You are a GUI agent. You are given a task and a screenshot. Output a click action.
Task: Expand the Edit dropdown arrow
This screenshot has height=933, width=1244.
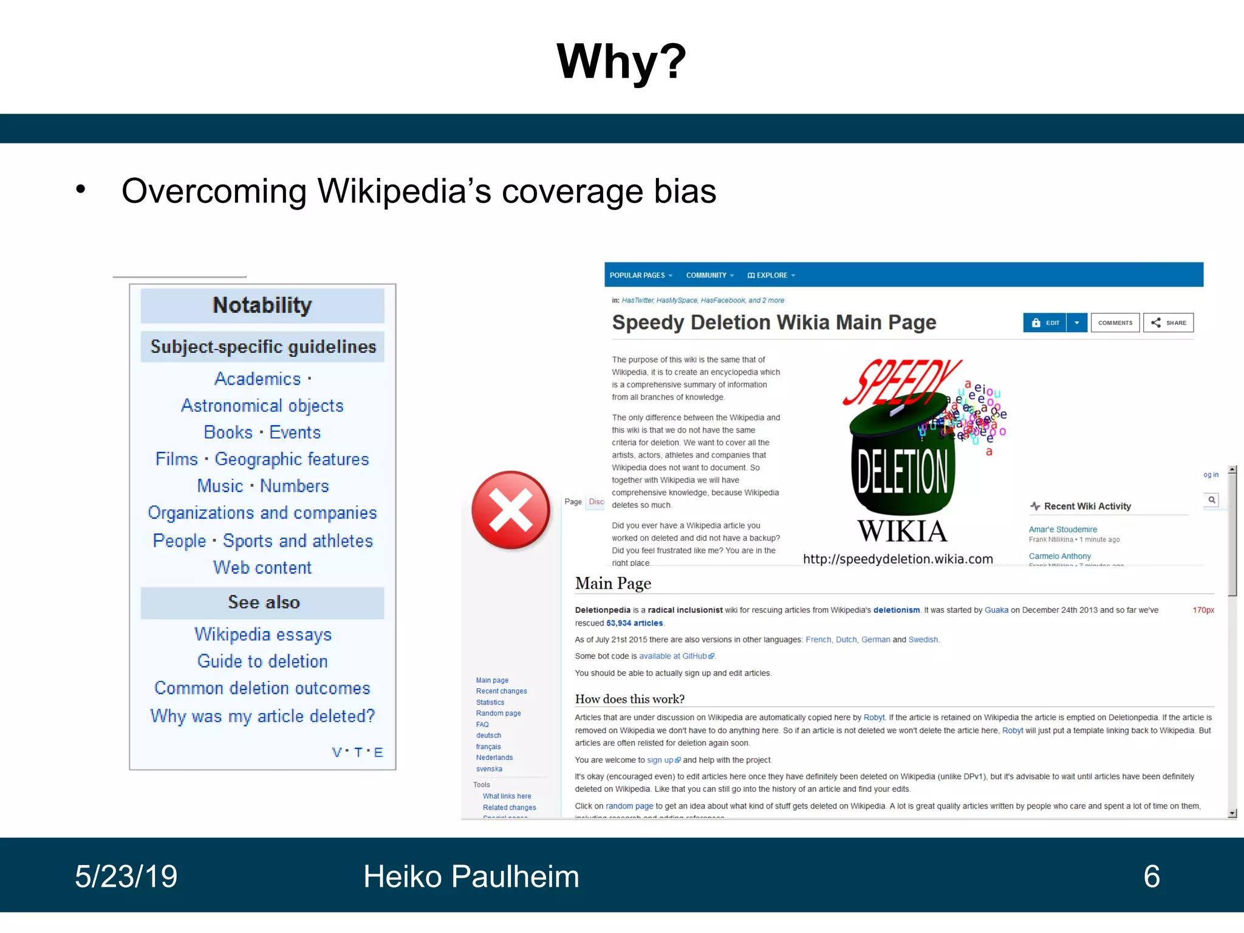coord(1077,323)
